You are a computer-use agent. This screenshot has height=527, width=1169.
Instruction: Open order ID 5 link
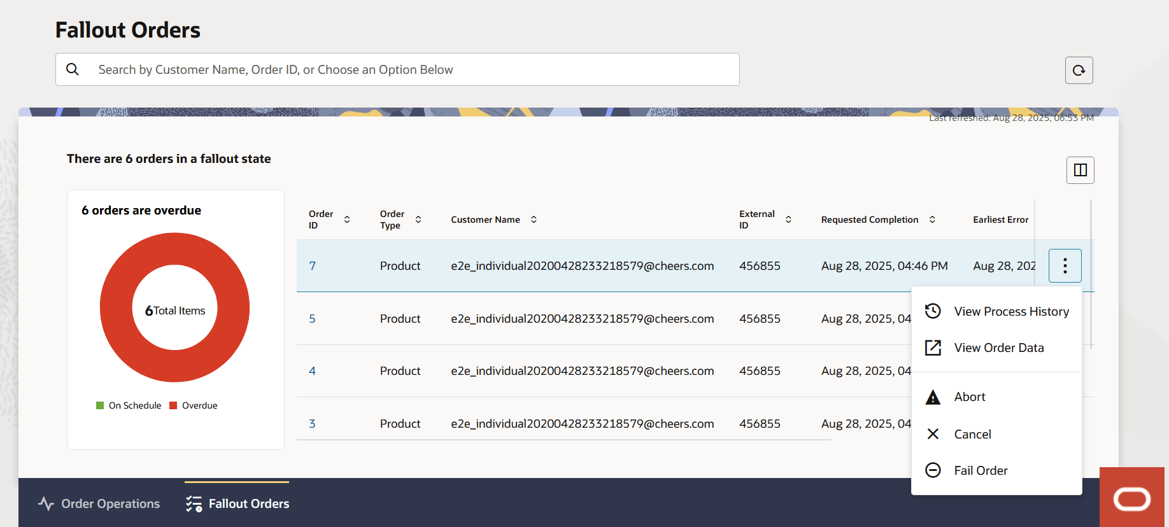312,319
